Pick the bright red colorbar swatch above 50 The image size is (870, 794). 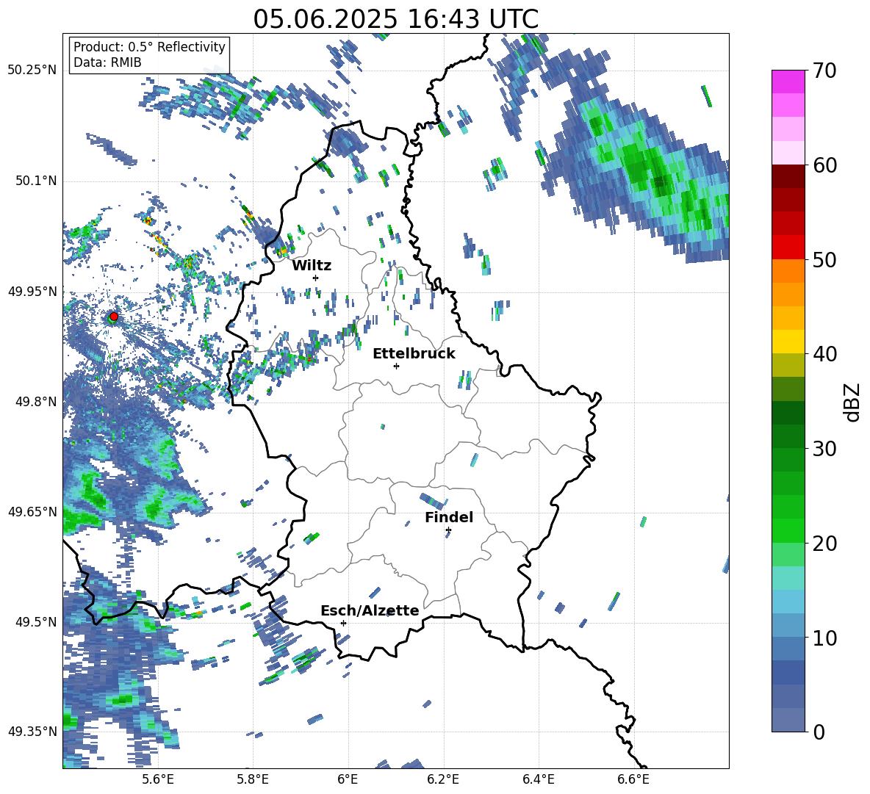coord(788,248)
